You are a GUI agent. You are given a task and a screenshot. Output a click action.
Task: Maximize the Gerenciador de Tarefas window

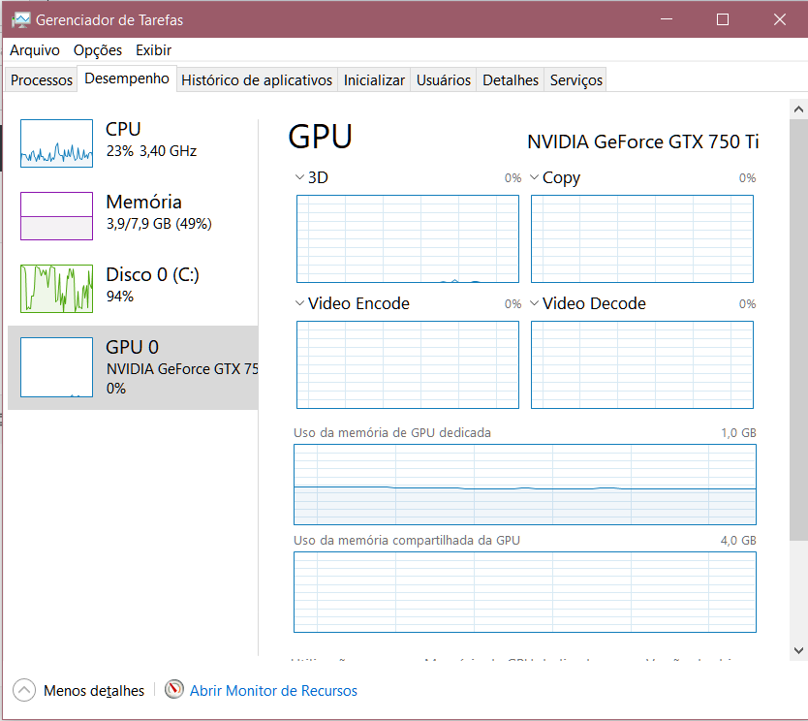point(723,19)
